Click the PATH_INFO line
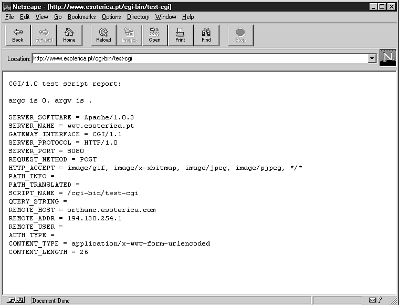 (31, 176)
